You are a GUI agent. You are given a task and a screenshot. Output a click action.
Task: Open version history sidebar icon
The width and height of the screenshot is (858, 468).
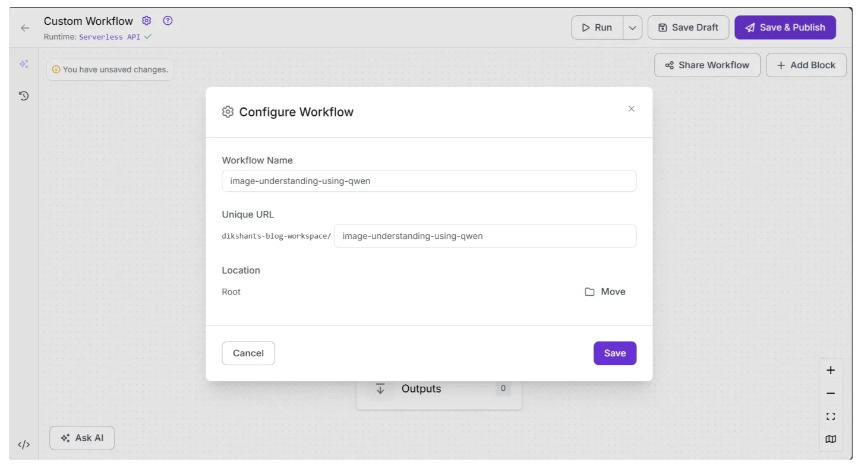click(24, 96)
